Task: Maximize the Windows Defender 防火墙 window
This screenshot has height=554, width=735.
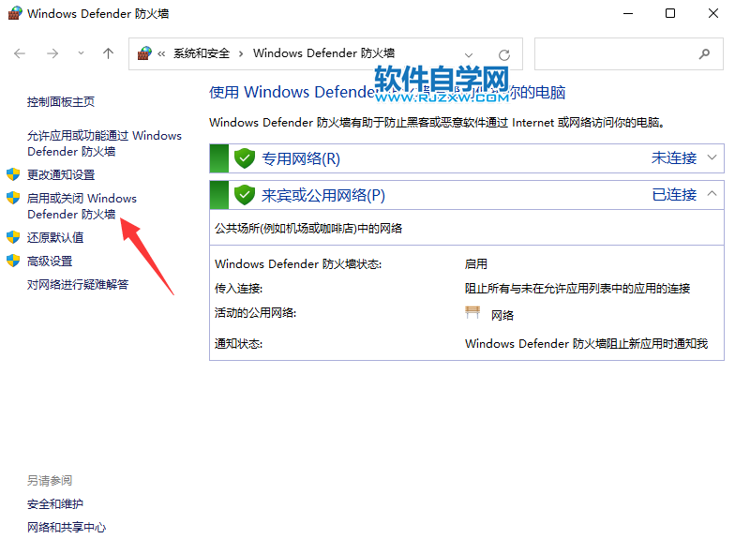Action: (670, 13)
